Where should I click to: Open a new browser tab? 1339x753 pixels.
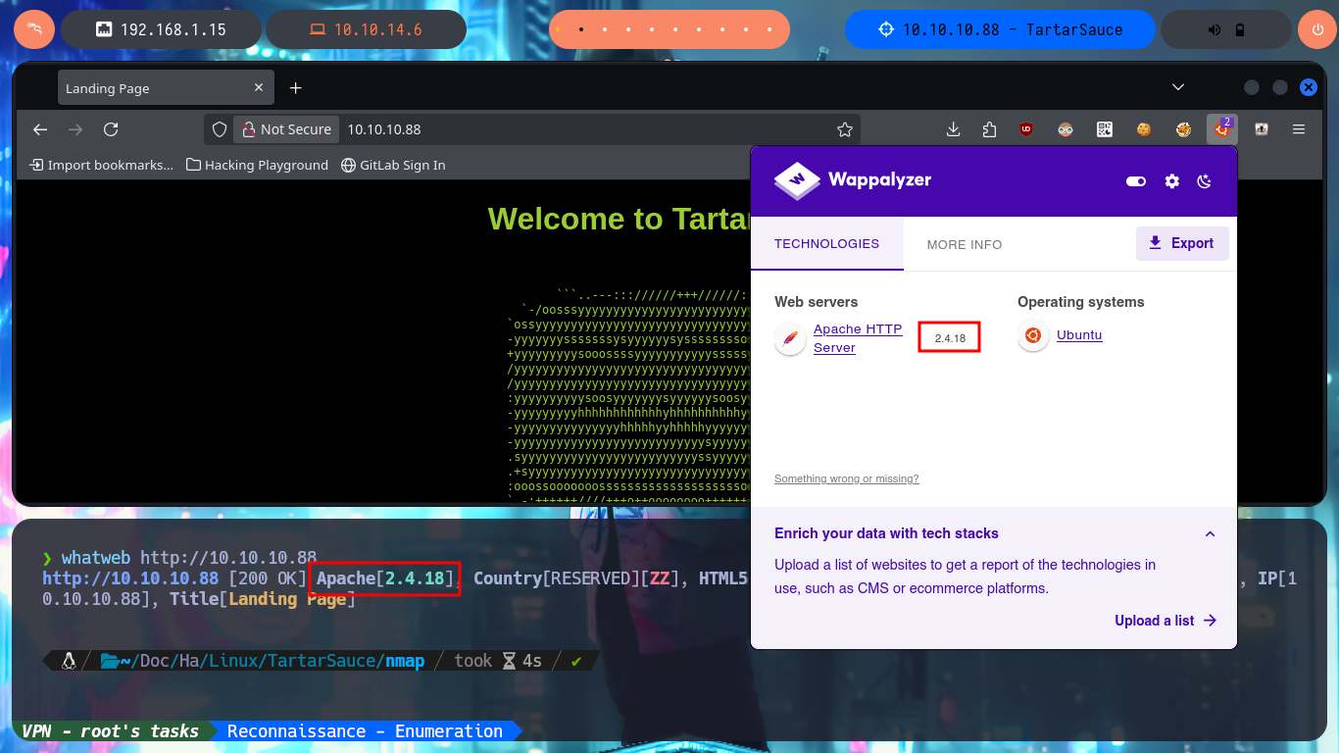(x=295, y=88)
